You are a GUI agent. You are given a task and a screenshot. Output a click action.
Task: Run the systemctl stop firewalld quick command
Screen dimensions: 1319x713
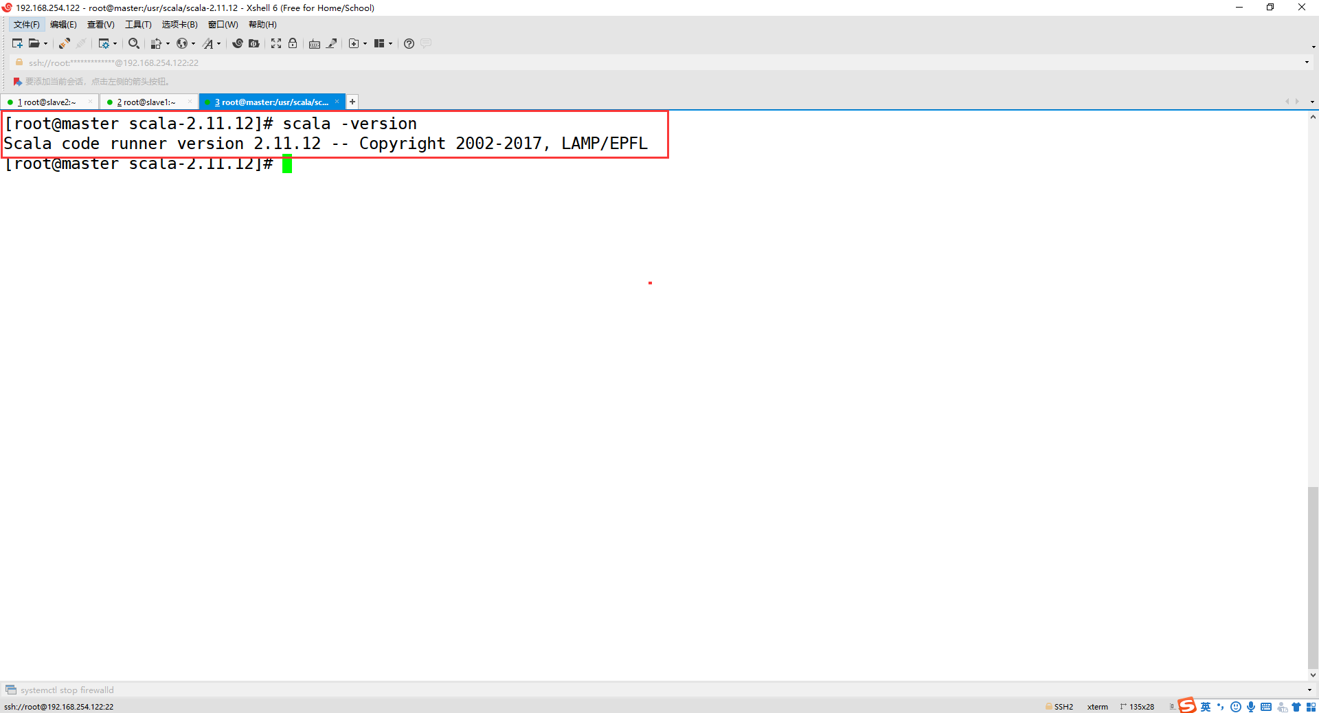click(x=67, y=690)
